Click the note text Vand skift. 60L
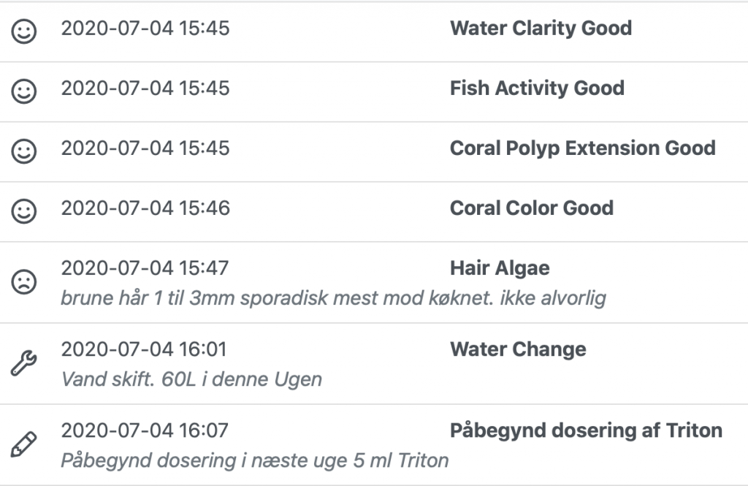 coord(191,380)
